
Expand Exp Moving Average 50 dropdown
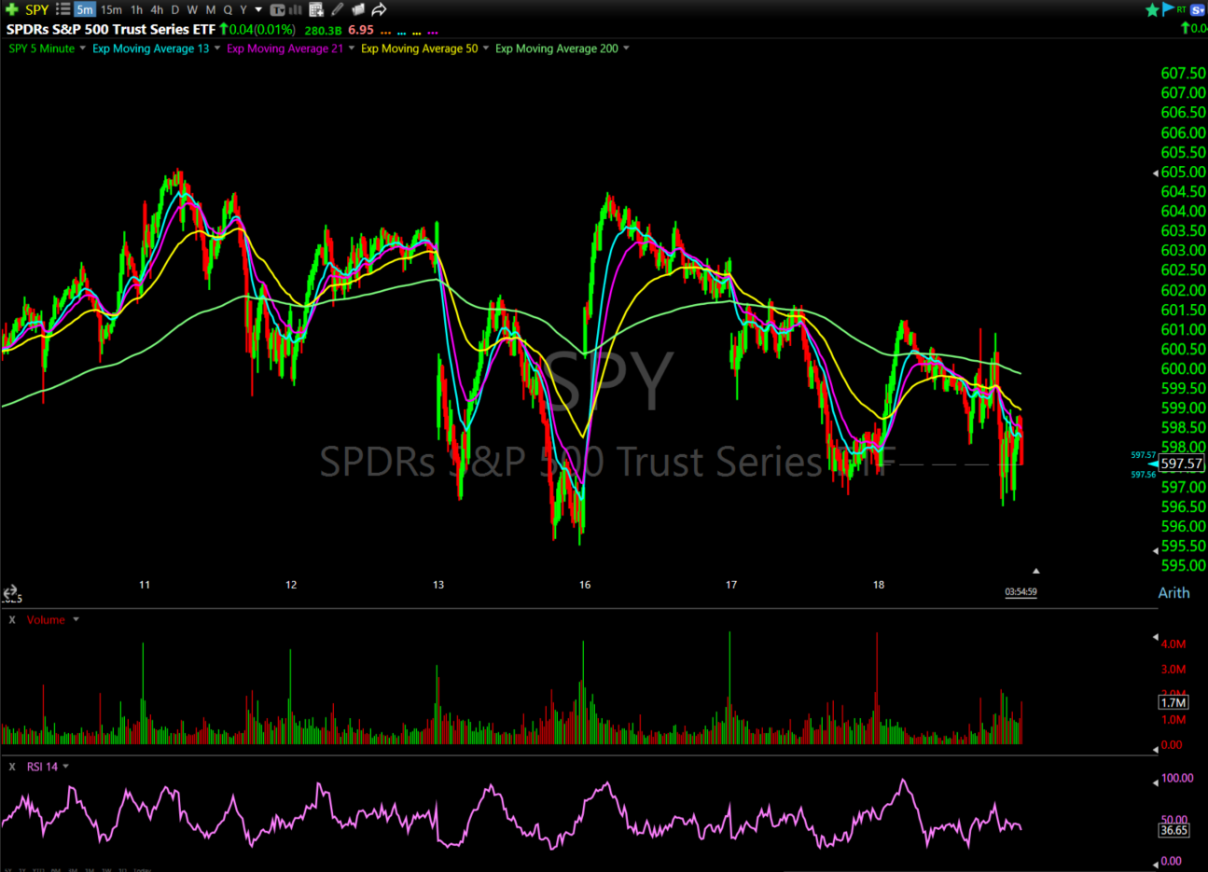click(486, 48)
